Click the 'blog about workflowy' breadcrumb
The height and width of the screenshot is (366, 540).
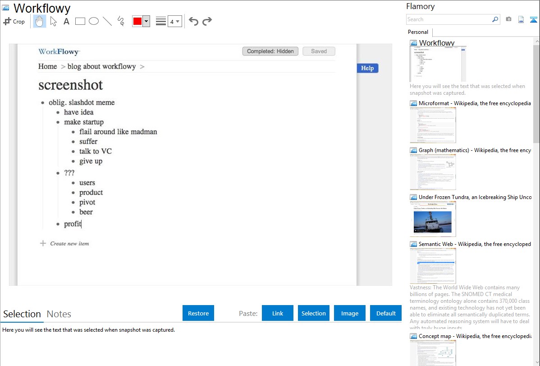point(101,67)
